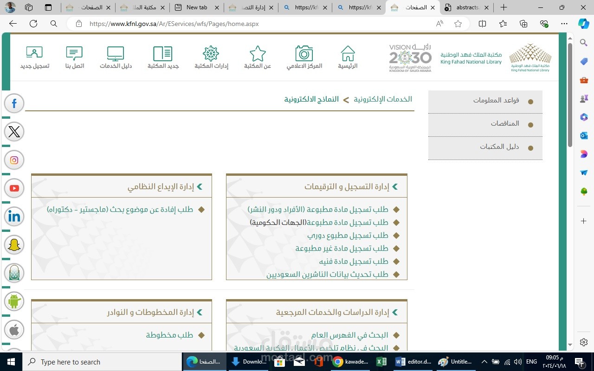594x371 pixels.
Task: Open a new browser tab
Action: [x=504, y=7]
